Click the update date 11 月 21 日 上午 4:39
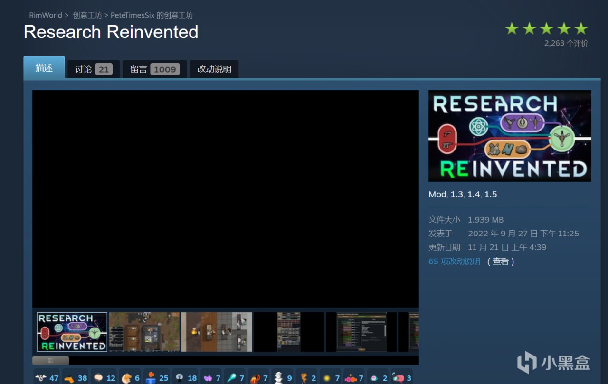Viewport: 608px width, 384px height. pos(507,247)
